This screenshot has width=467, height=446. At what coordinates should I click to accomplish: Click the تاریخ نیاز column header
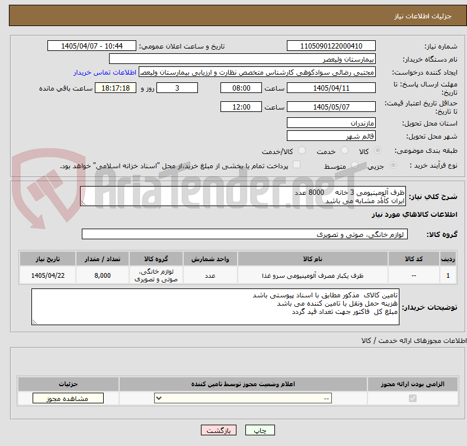tap(47, 259)
